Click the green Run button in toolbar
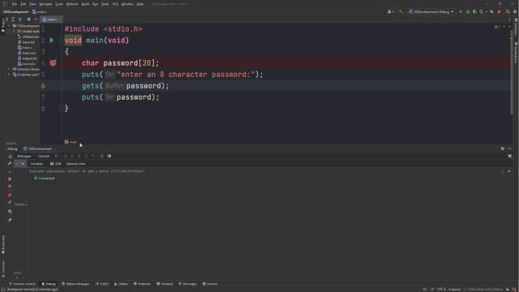519x292 pixels. (x=461, y=12)
